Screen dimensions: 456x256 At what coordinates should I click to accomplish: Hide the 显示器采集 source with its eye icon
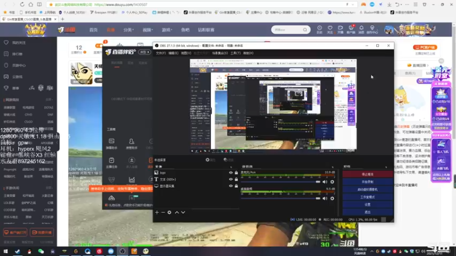231,186
